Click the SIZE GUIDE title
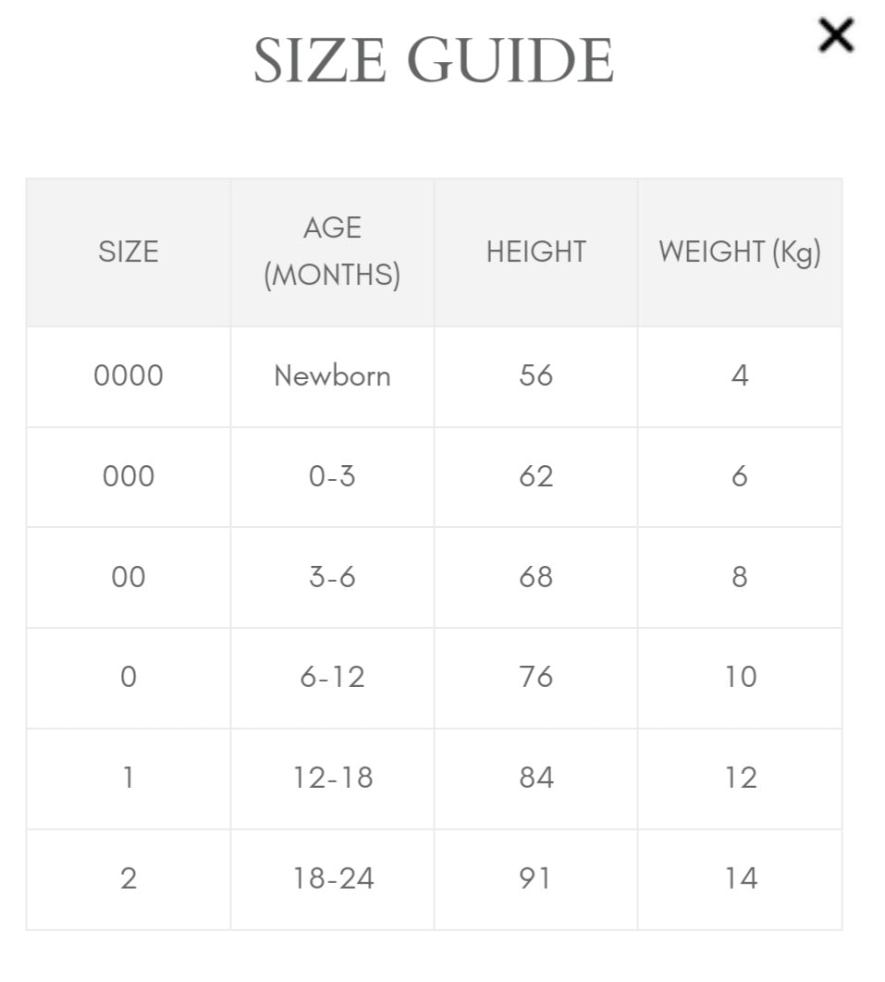 [x=434, y=60]
